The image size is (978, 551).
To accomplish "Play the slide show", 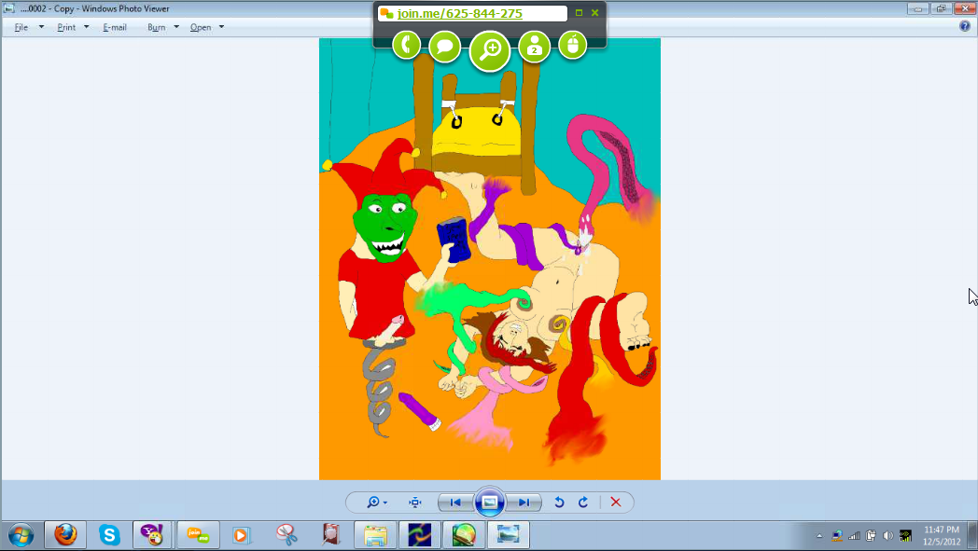I will tap(490, 503).
